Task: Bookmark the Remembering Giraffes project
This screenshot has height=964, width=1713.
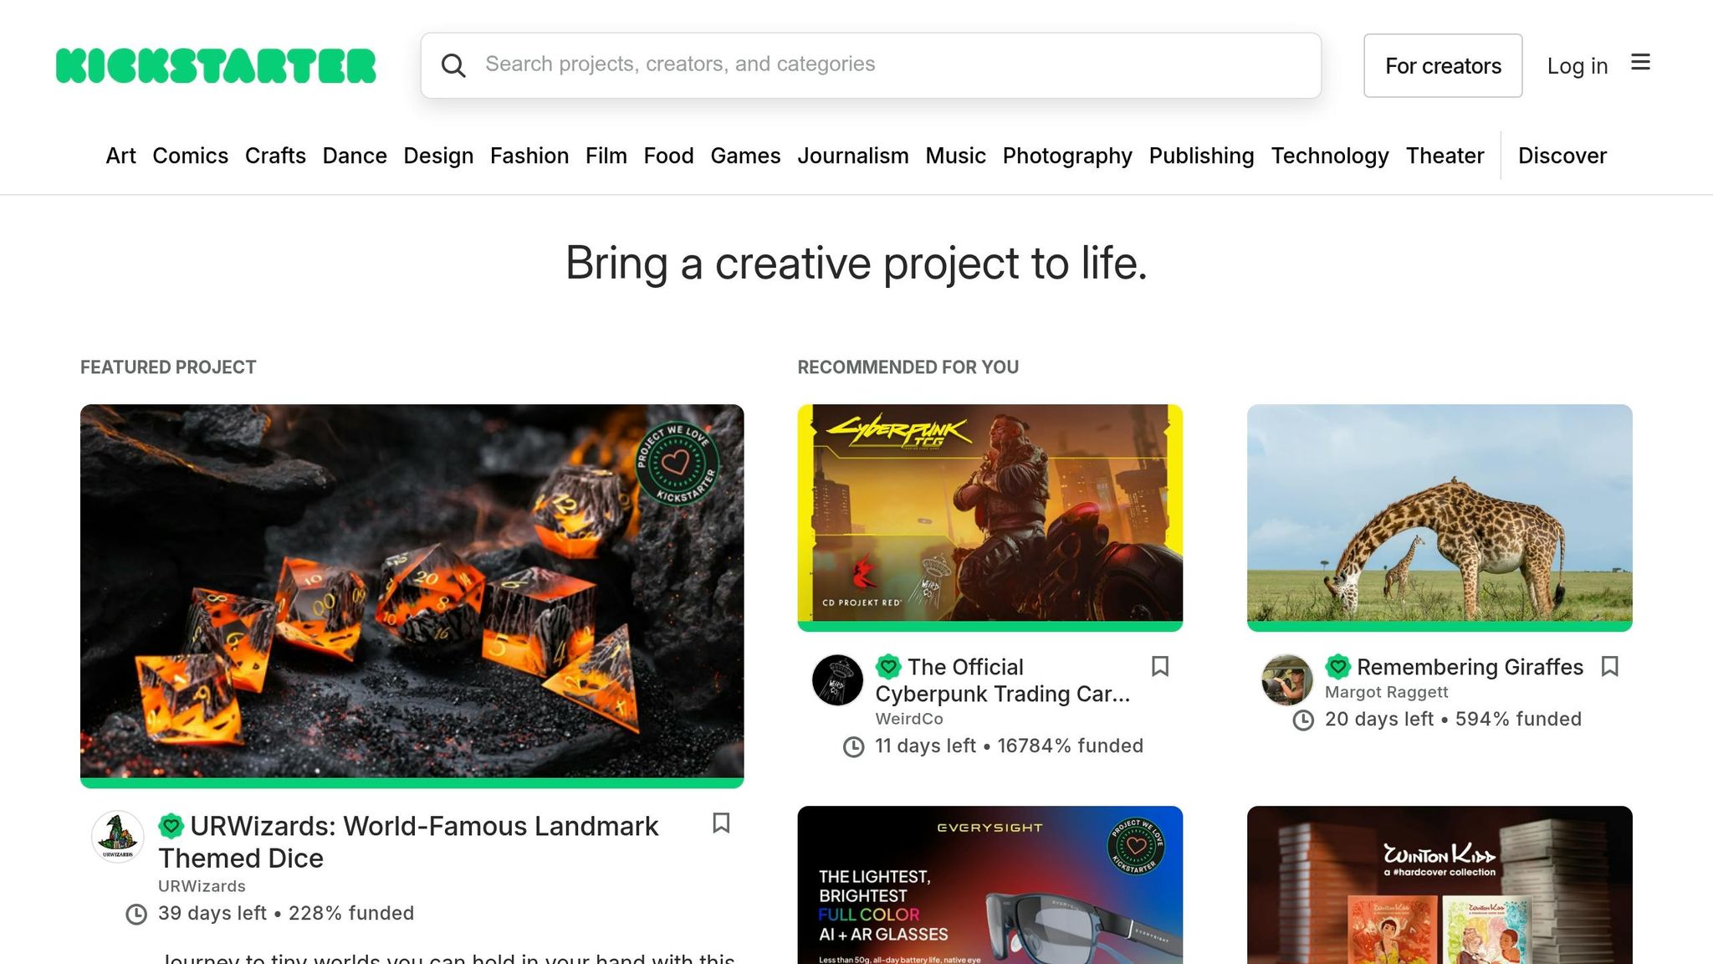Action: [1610, 667]
